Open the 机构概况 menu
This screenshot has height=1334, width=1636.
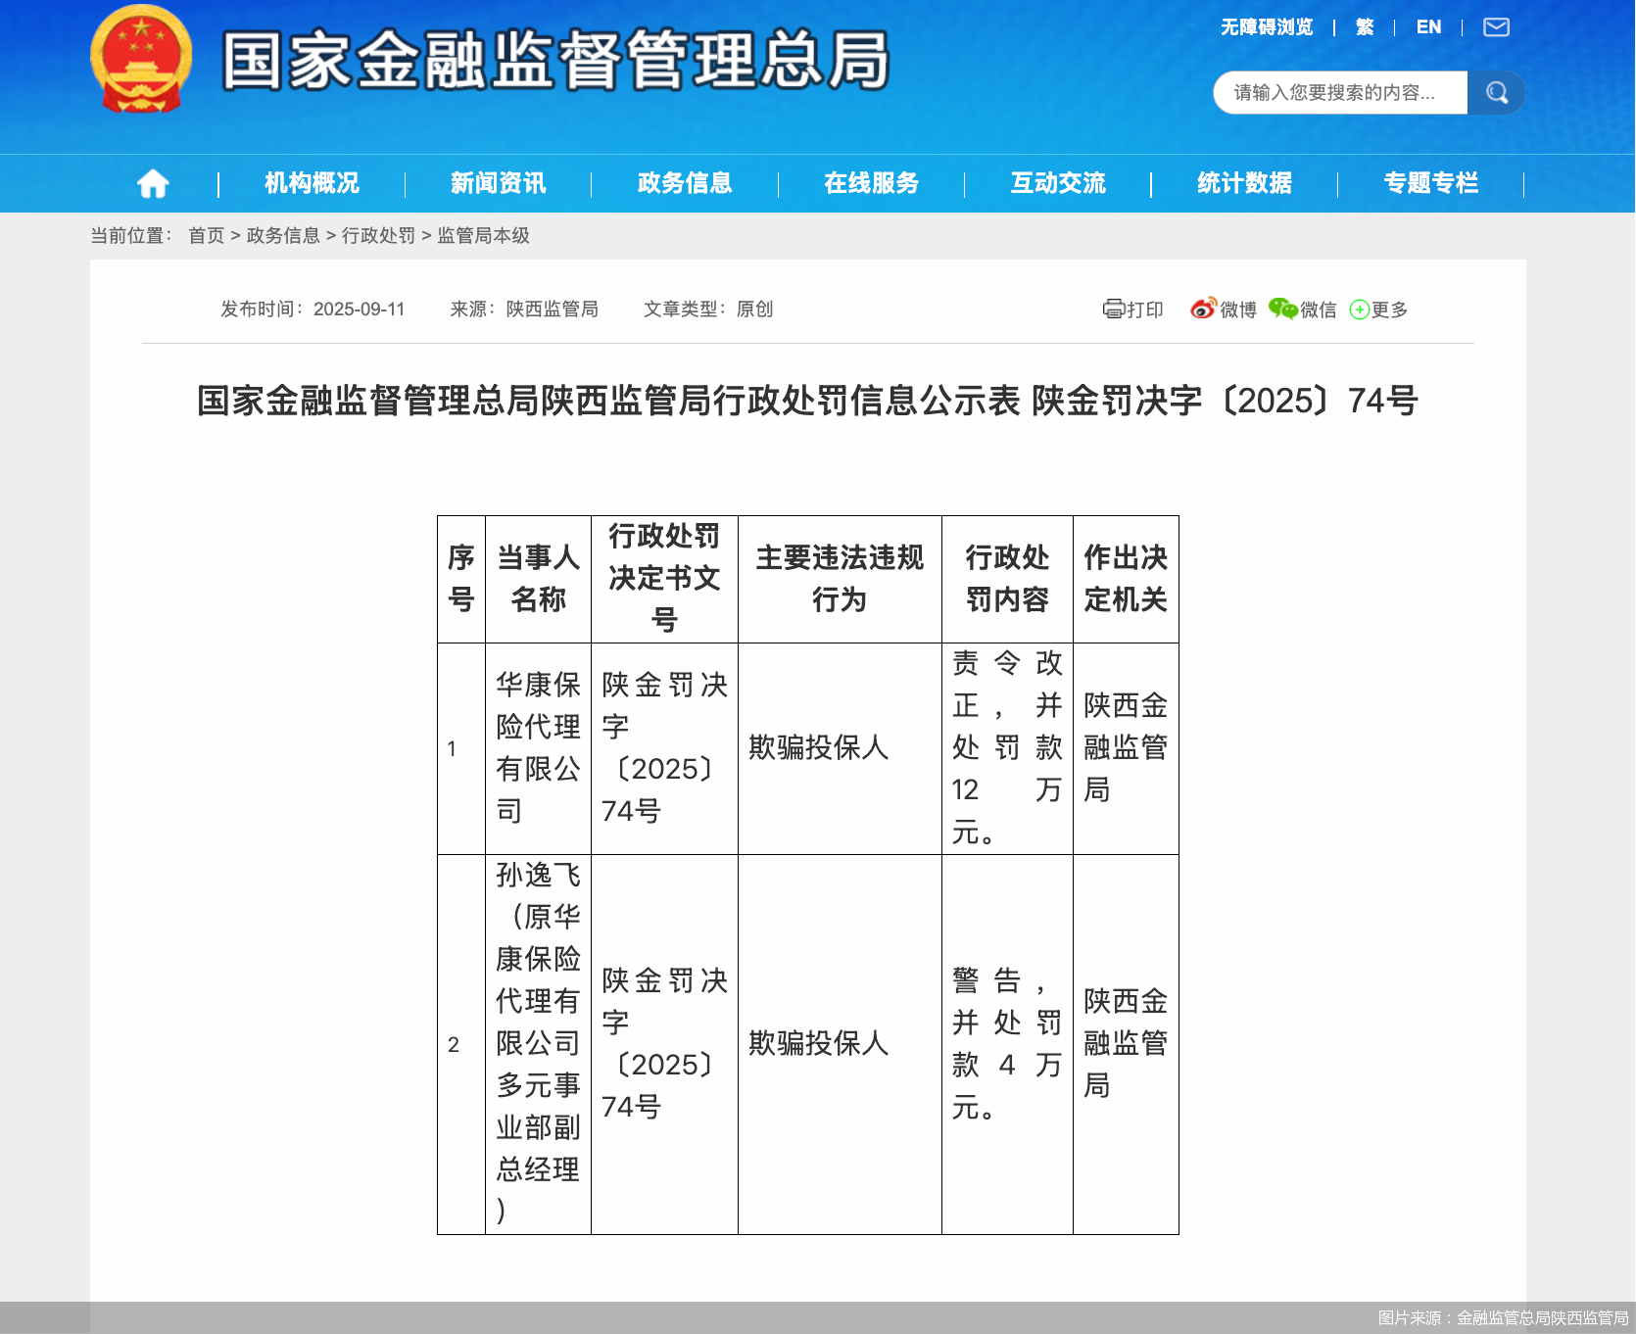[312, 183]
